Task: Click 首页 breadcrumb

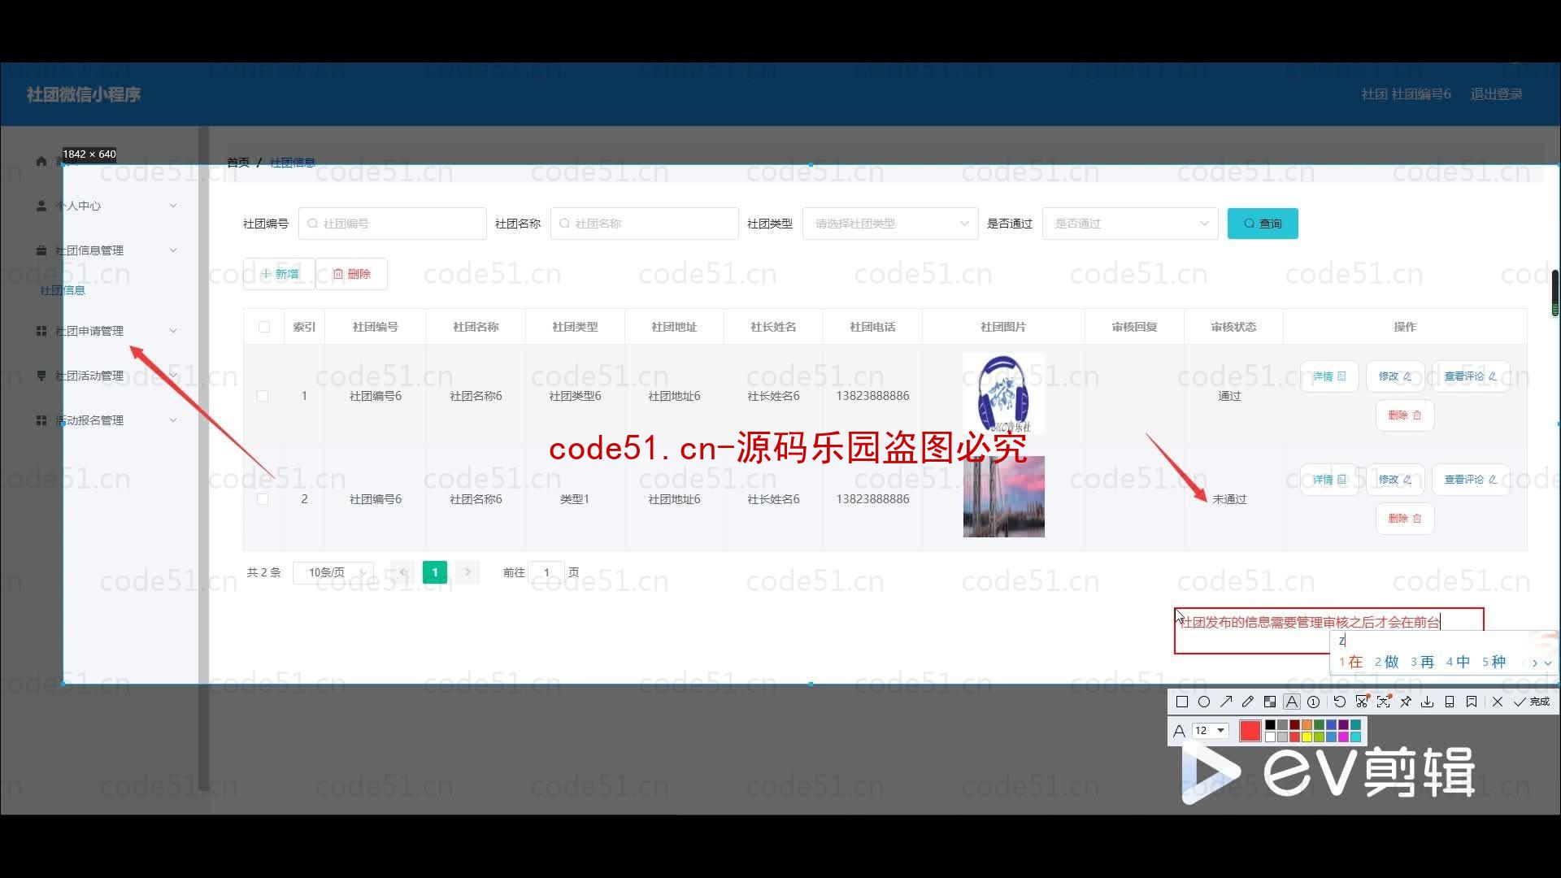Action: coord(238,163)
